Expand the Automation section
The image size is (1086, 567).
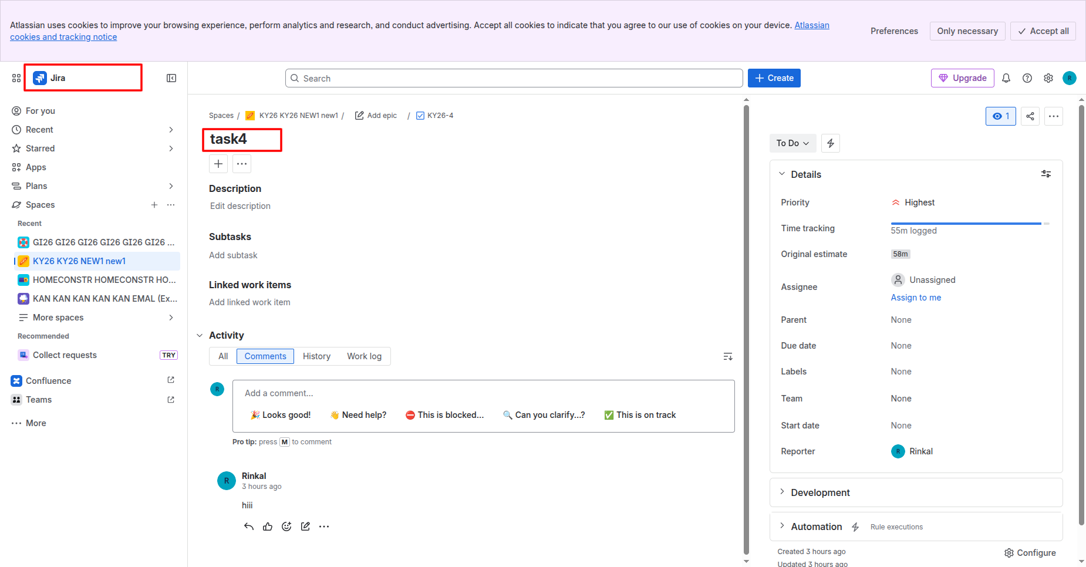[782, 526]
